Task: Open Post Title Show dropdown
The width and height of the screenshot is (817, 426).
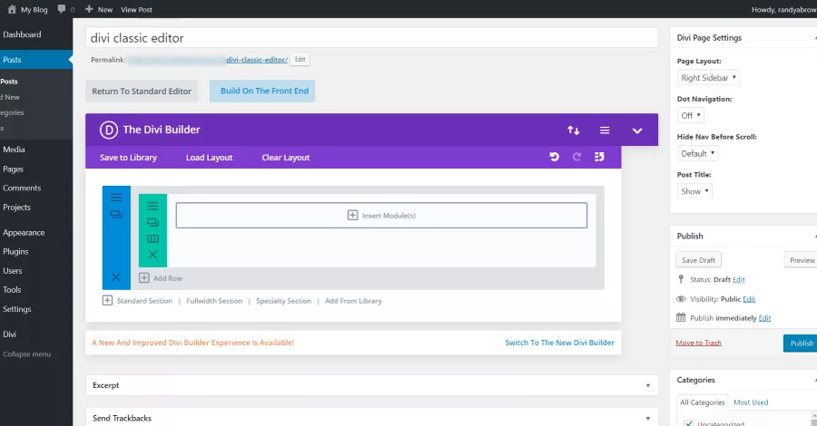Action: [694, 191]
